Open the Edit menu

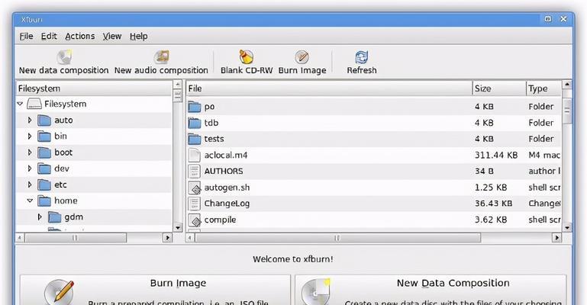(x=49, y=37)
